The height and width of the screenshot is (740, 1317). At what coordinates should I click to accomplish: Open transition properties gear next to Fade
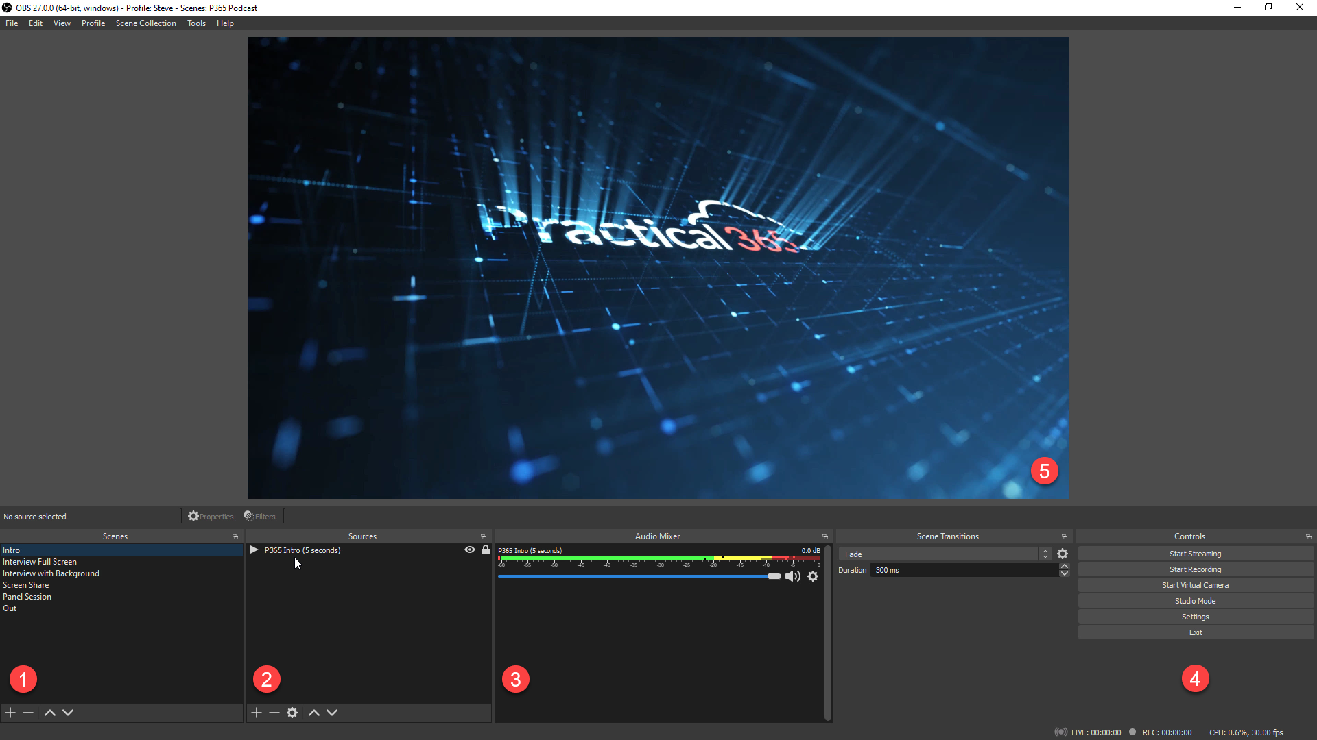coord(1063,554)
